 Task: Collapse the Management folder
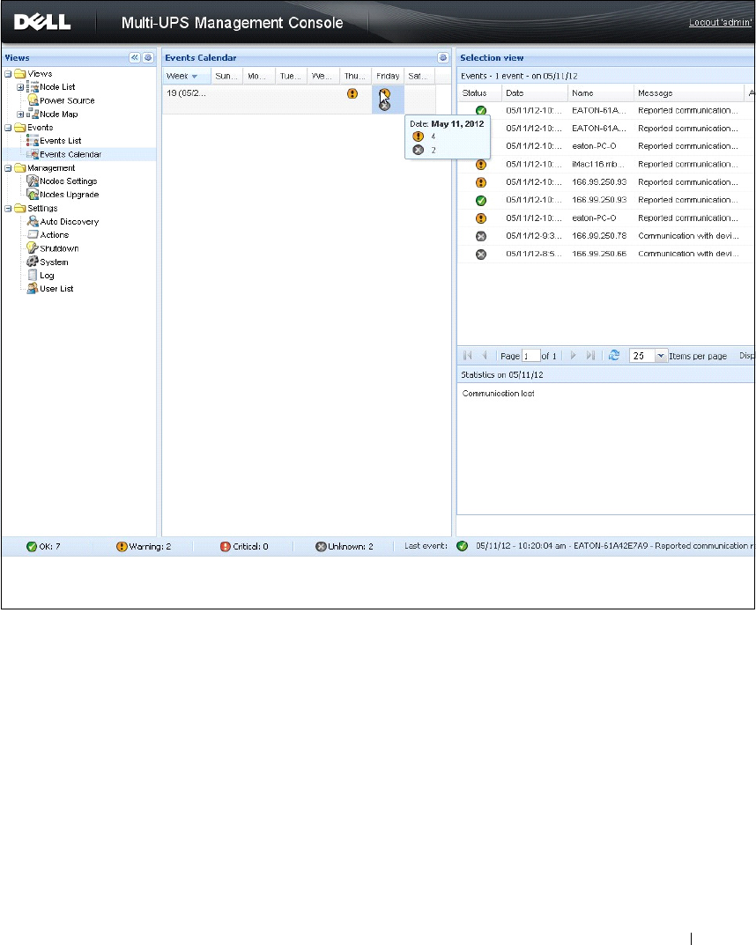tap(8, 168)
